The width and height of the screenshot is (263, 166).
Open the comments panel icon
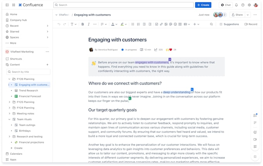click(x=255, y=115)
